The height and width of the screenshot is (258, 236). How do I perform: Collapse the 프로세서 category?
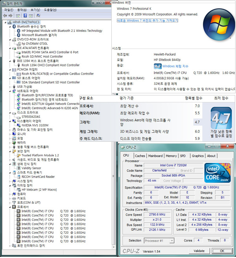[x=10, y=207]
